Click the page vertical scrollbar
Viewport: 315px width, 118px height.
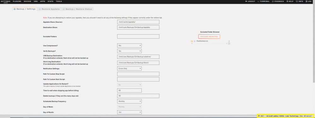click(x=314, y=43)
